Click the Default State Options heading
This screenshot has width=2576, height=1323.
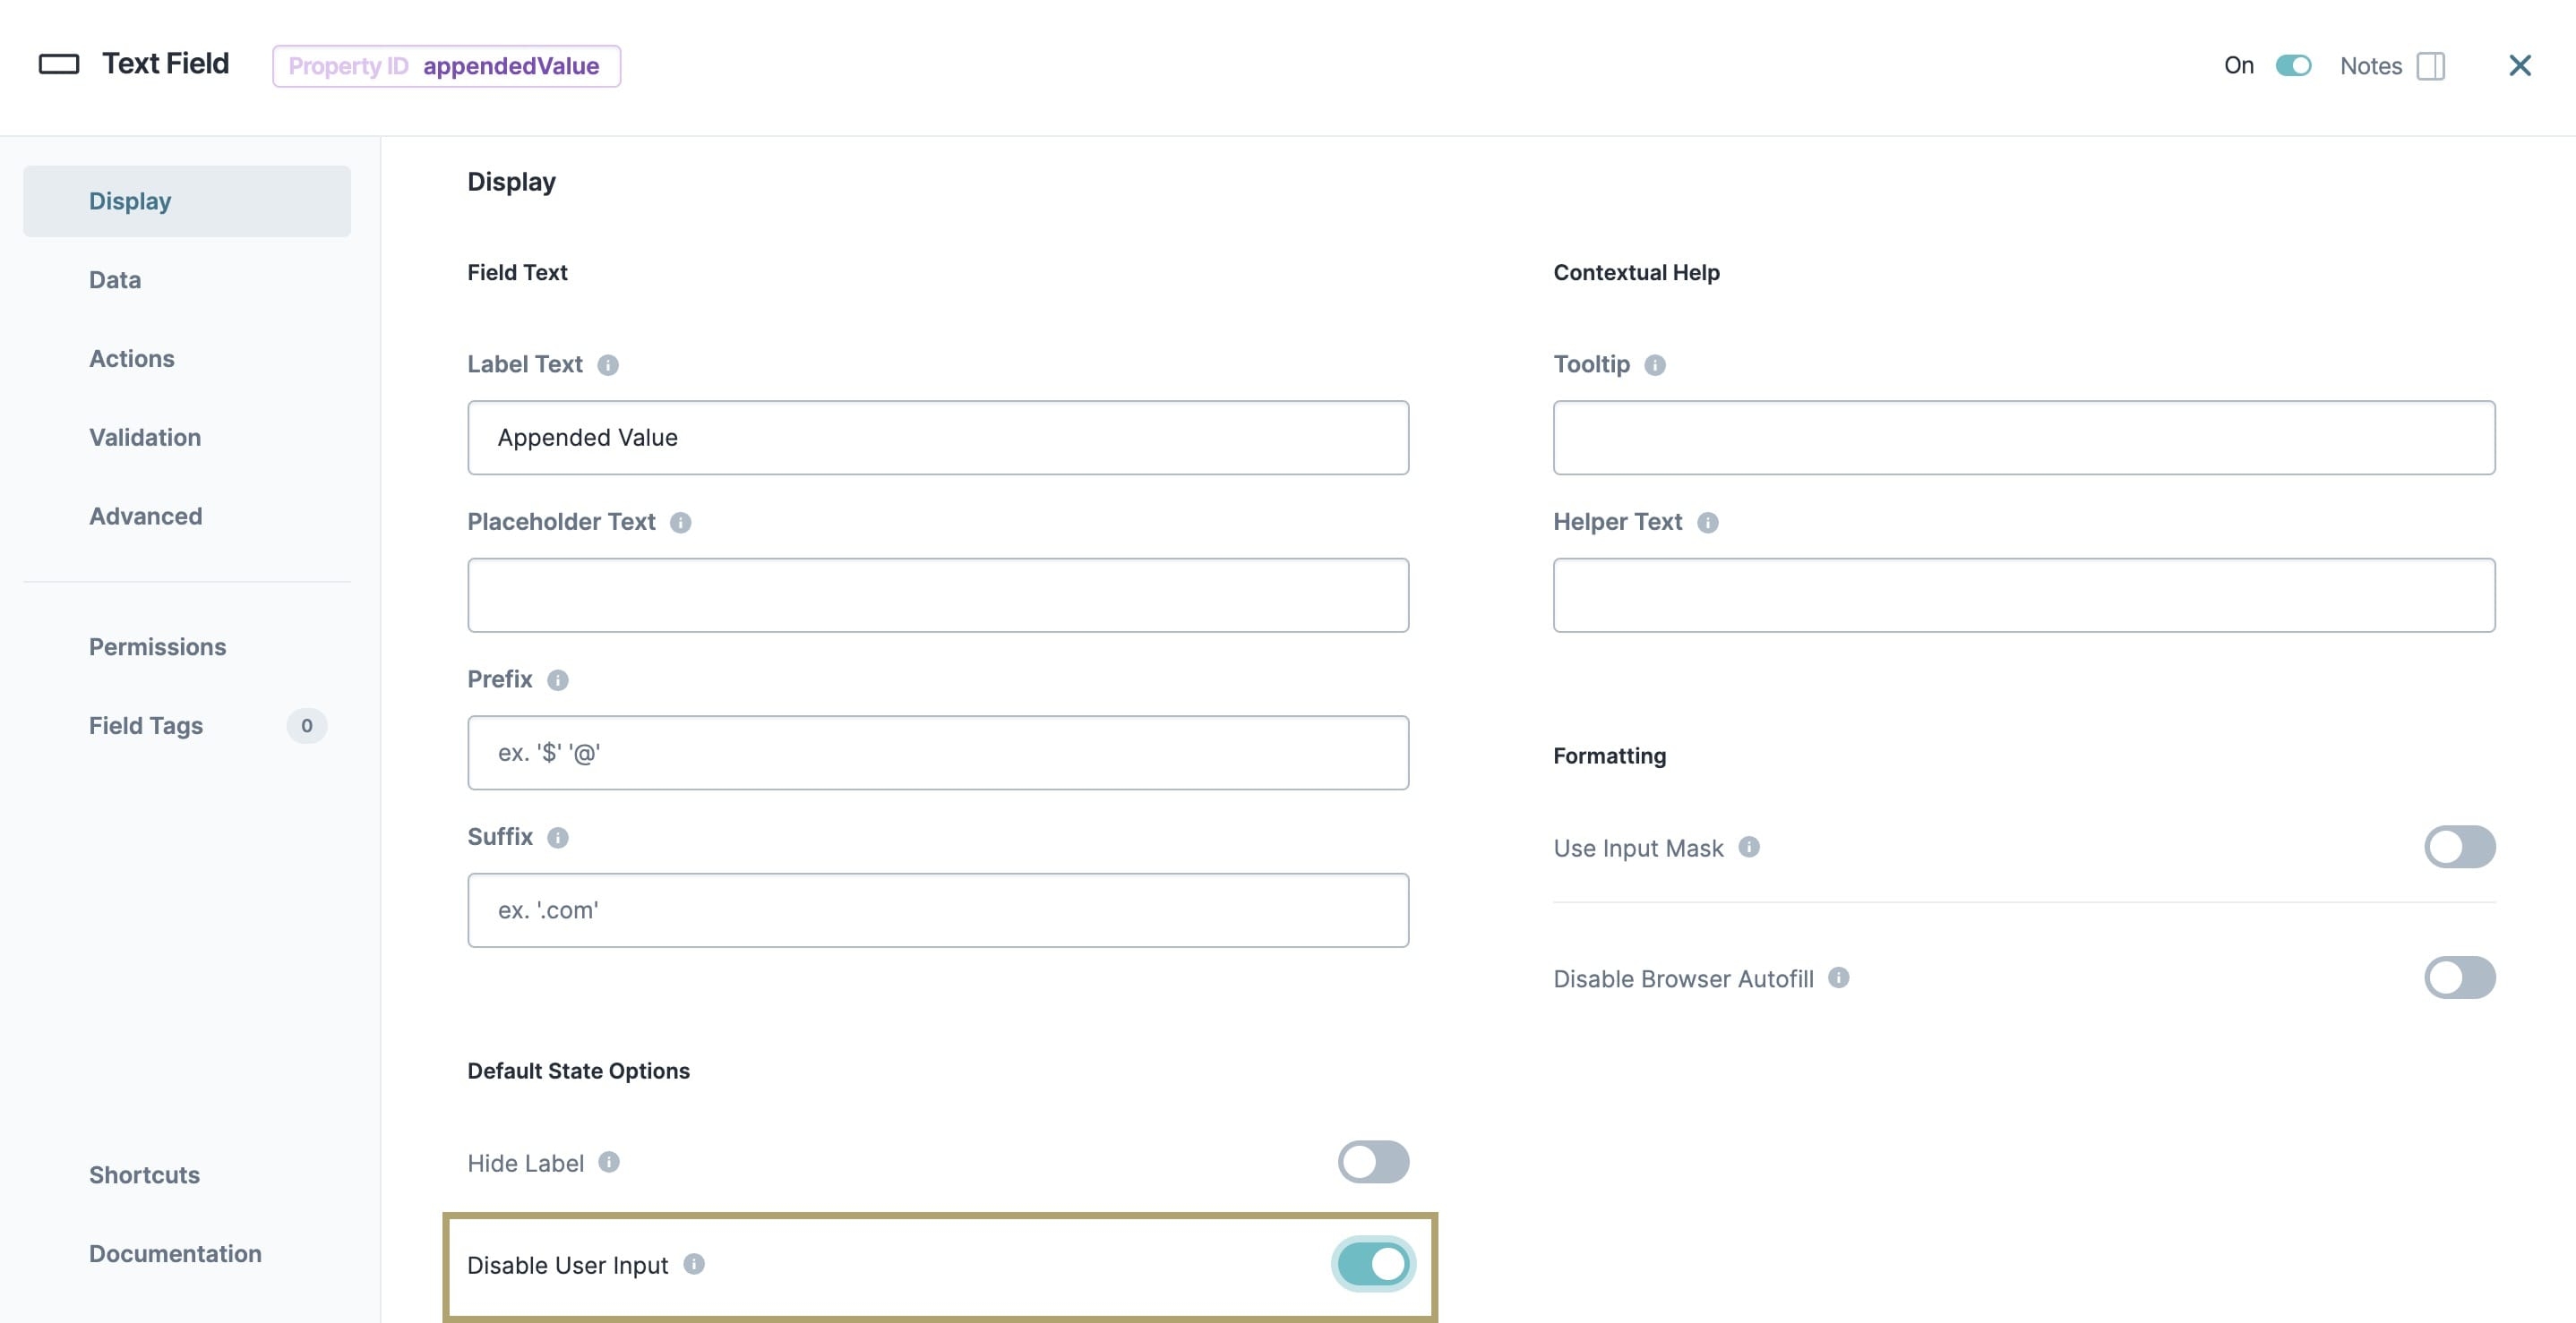click(x=579, y=1071)
